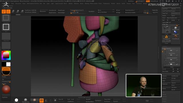The image size is (183, 103).
Task: Open the empty Texture slot
Action: [x=6, y=45]
